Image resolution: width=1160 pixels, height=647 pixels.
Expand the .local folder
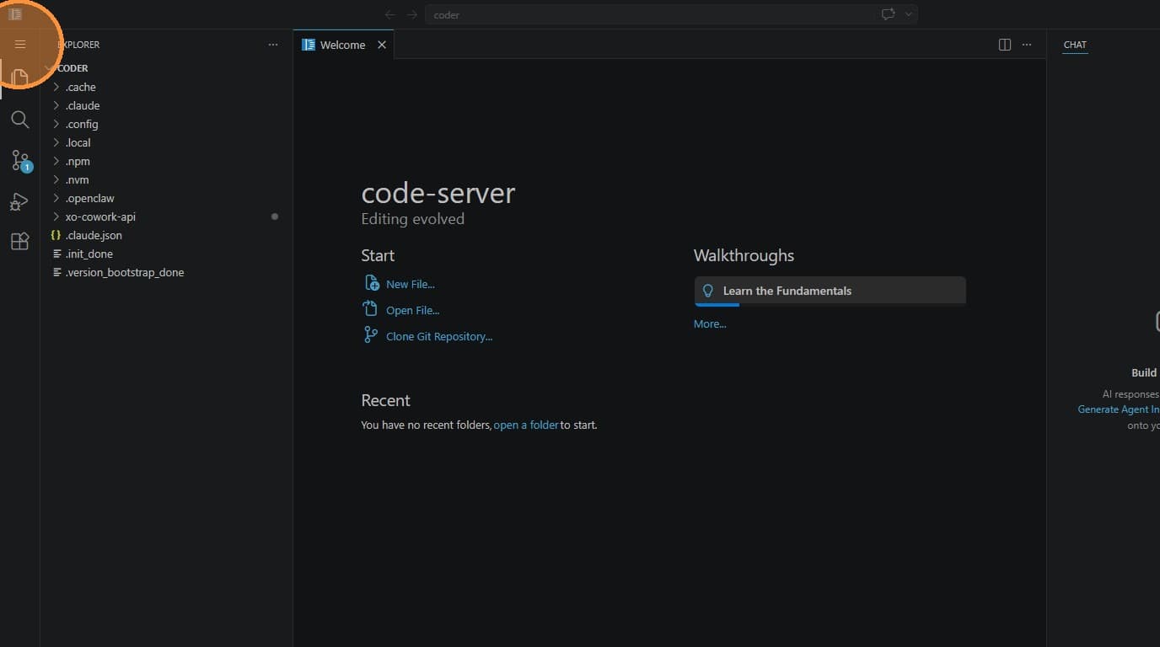coord(167,142)
